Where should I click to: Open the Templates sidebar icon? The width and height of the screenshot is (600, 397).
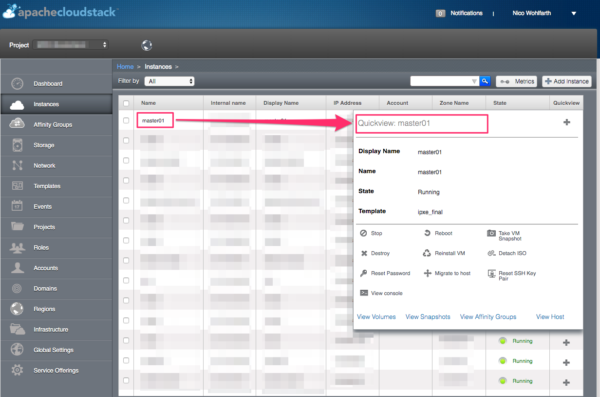(17, 186)
